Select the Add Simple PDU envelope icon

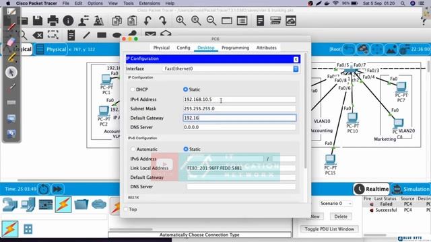click(x=150, y=34)
